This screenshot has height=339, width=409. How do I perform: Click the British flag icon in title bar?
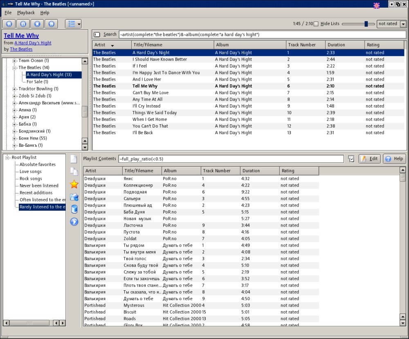click(377, 5)
